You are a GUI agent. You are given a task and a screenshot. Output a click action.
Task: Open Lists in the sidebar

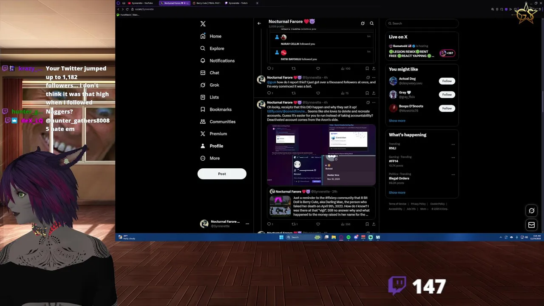[x=210, y=97]
